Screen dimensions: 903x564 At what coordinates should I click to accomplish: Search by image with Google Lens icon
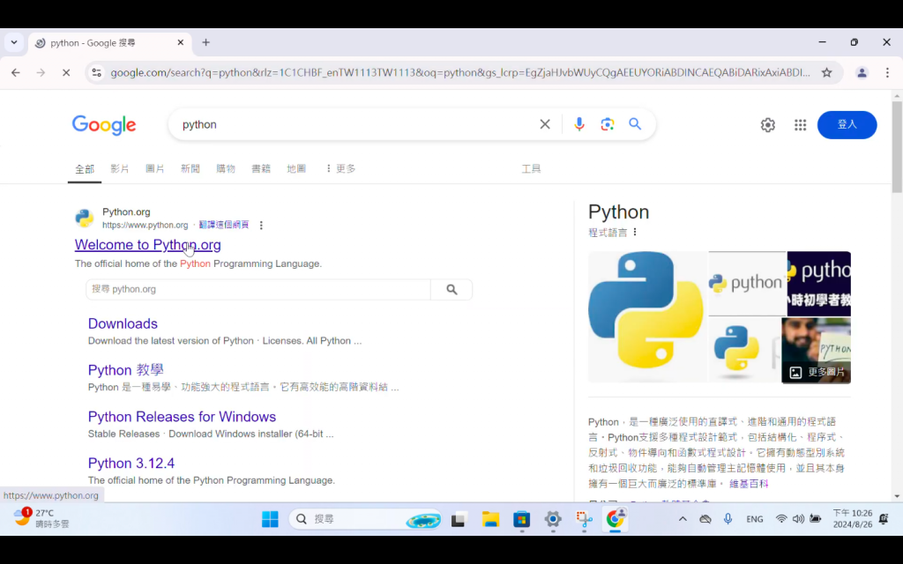tap(607, 124)
